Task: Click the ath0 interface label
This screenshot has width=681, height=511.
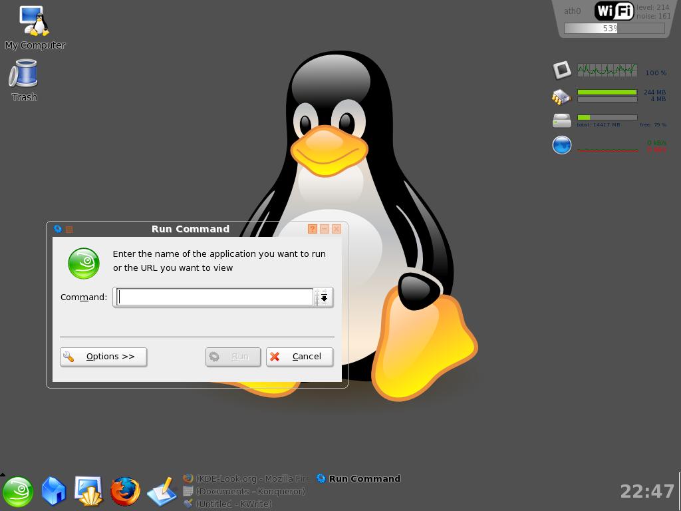Action: click(x=573, y=11)
